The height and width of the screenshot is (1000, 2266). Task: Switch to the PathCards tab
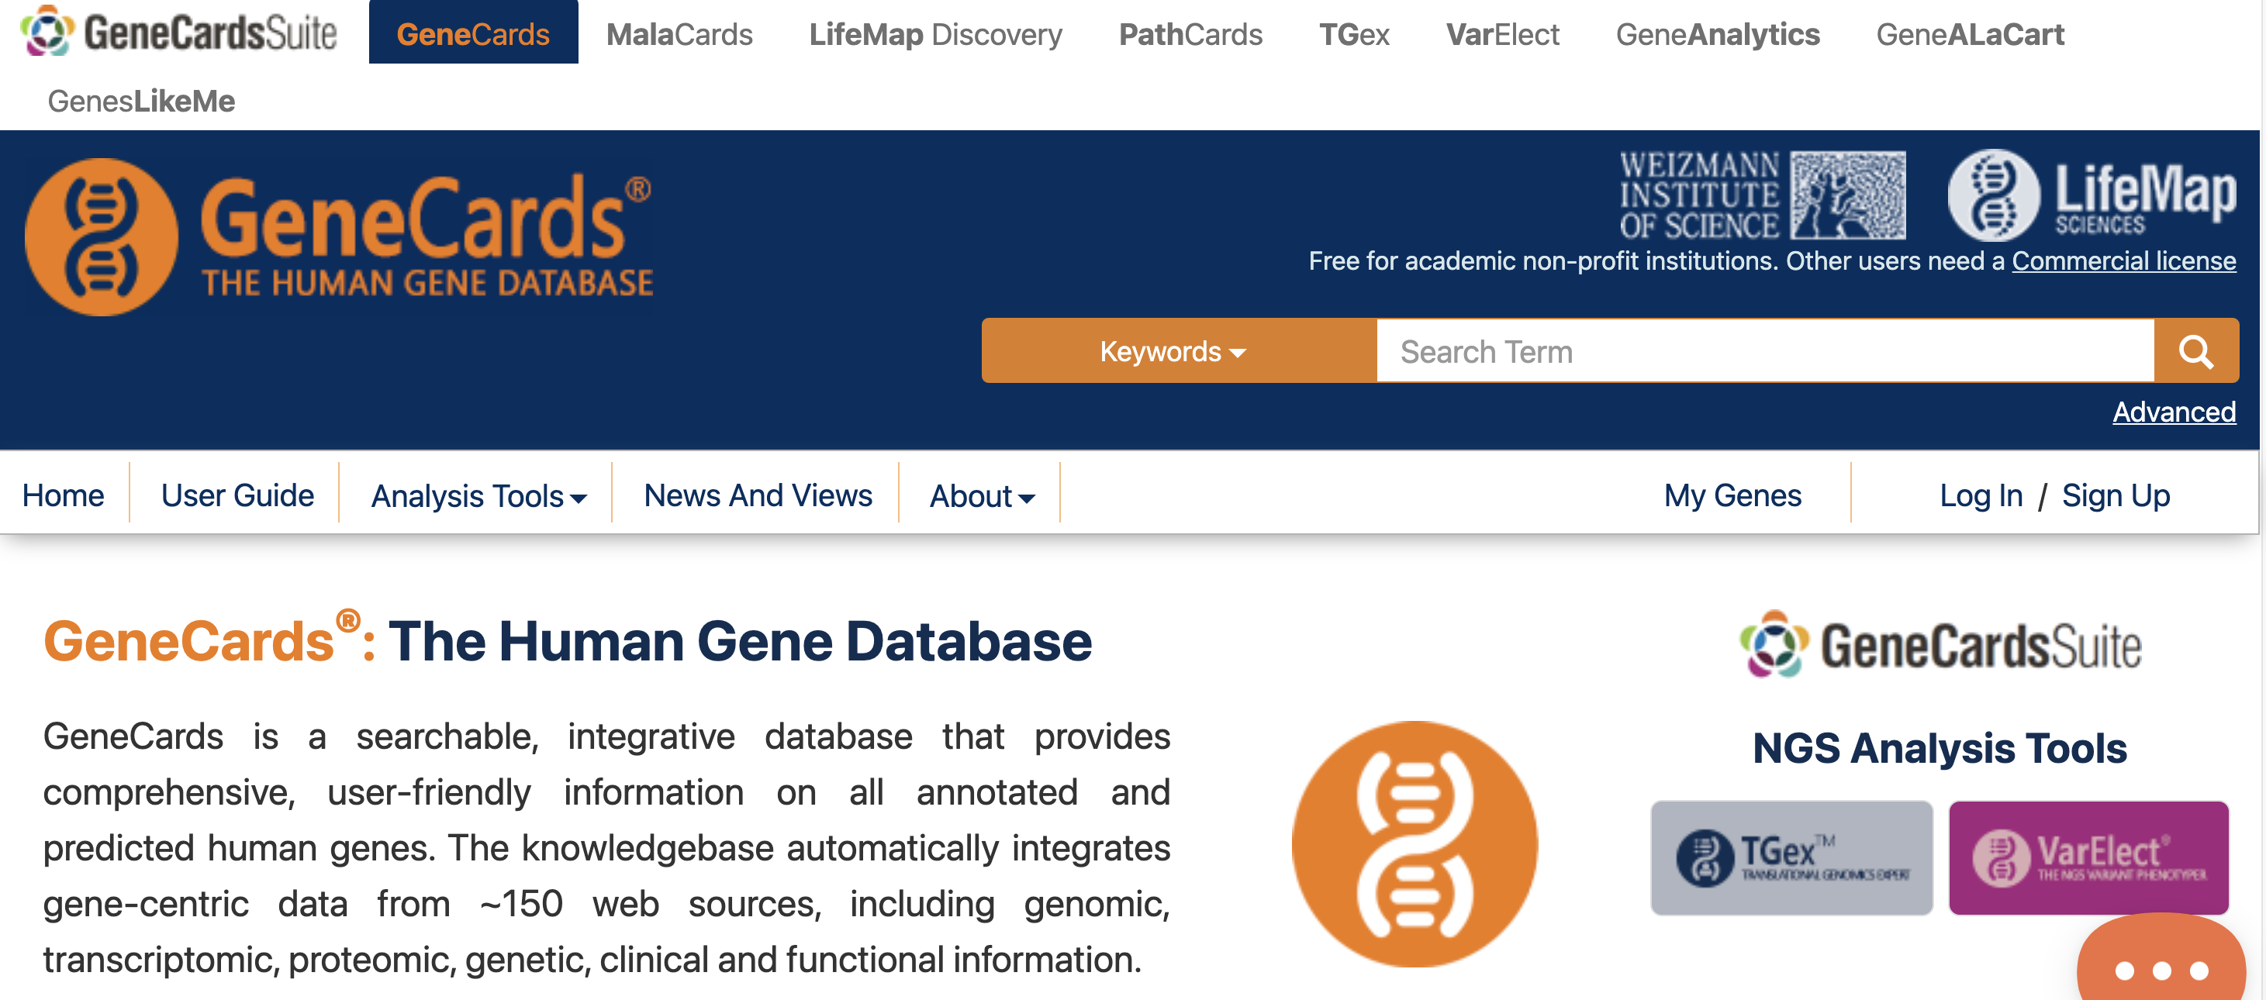coord(1190,33)
